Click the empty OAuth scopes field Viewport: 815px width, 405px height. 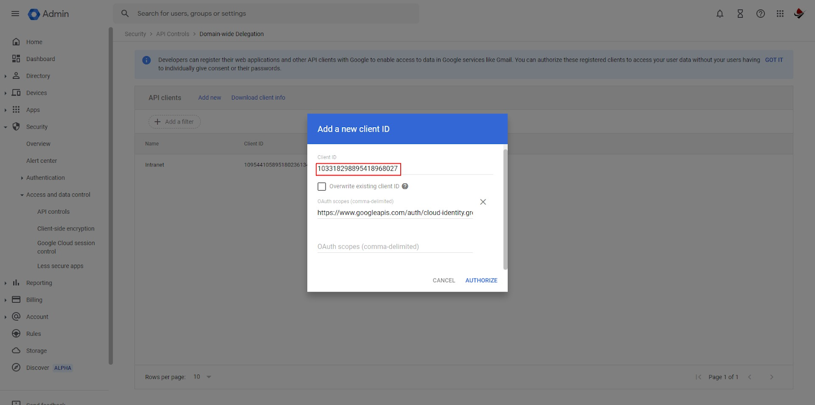coord(395,247)
